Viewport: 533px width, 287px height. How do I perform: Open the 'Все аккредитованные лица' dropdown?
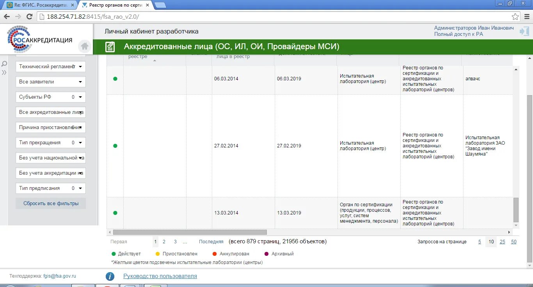[51, 112]
